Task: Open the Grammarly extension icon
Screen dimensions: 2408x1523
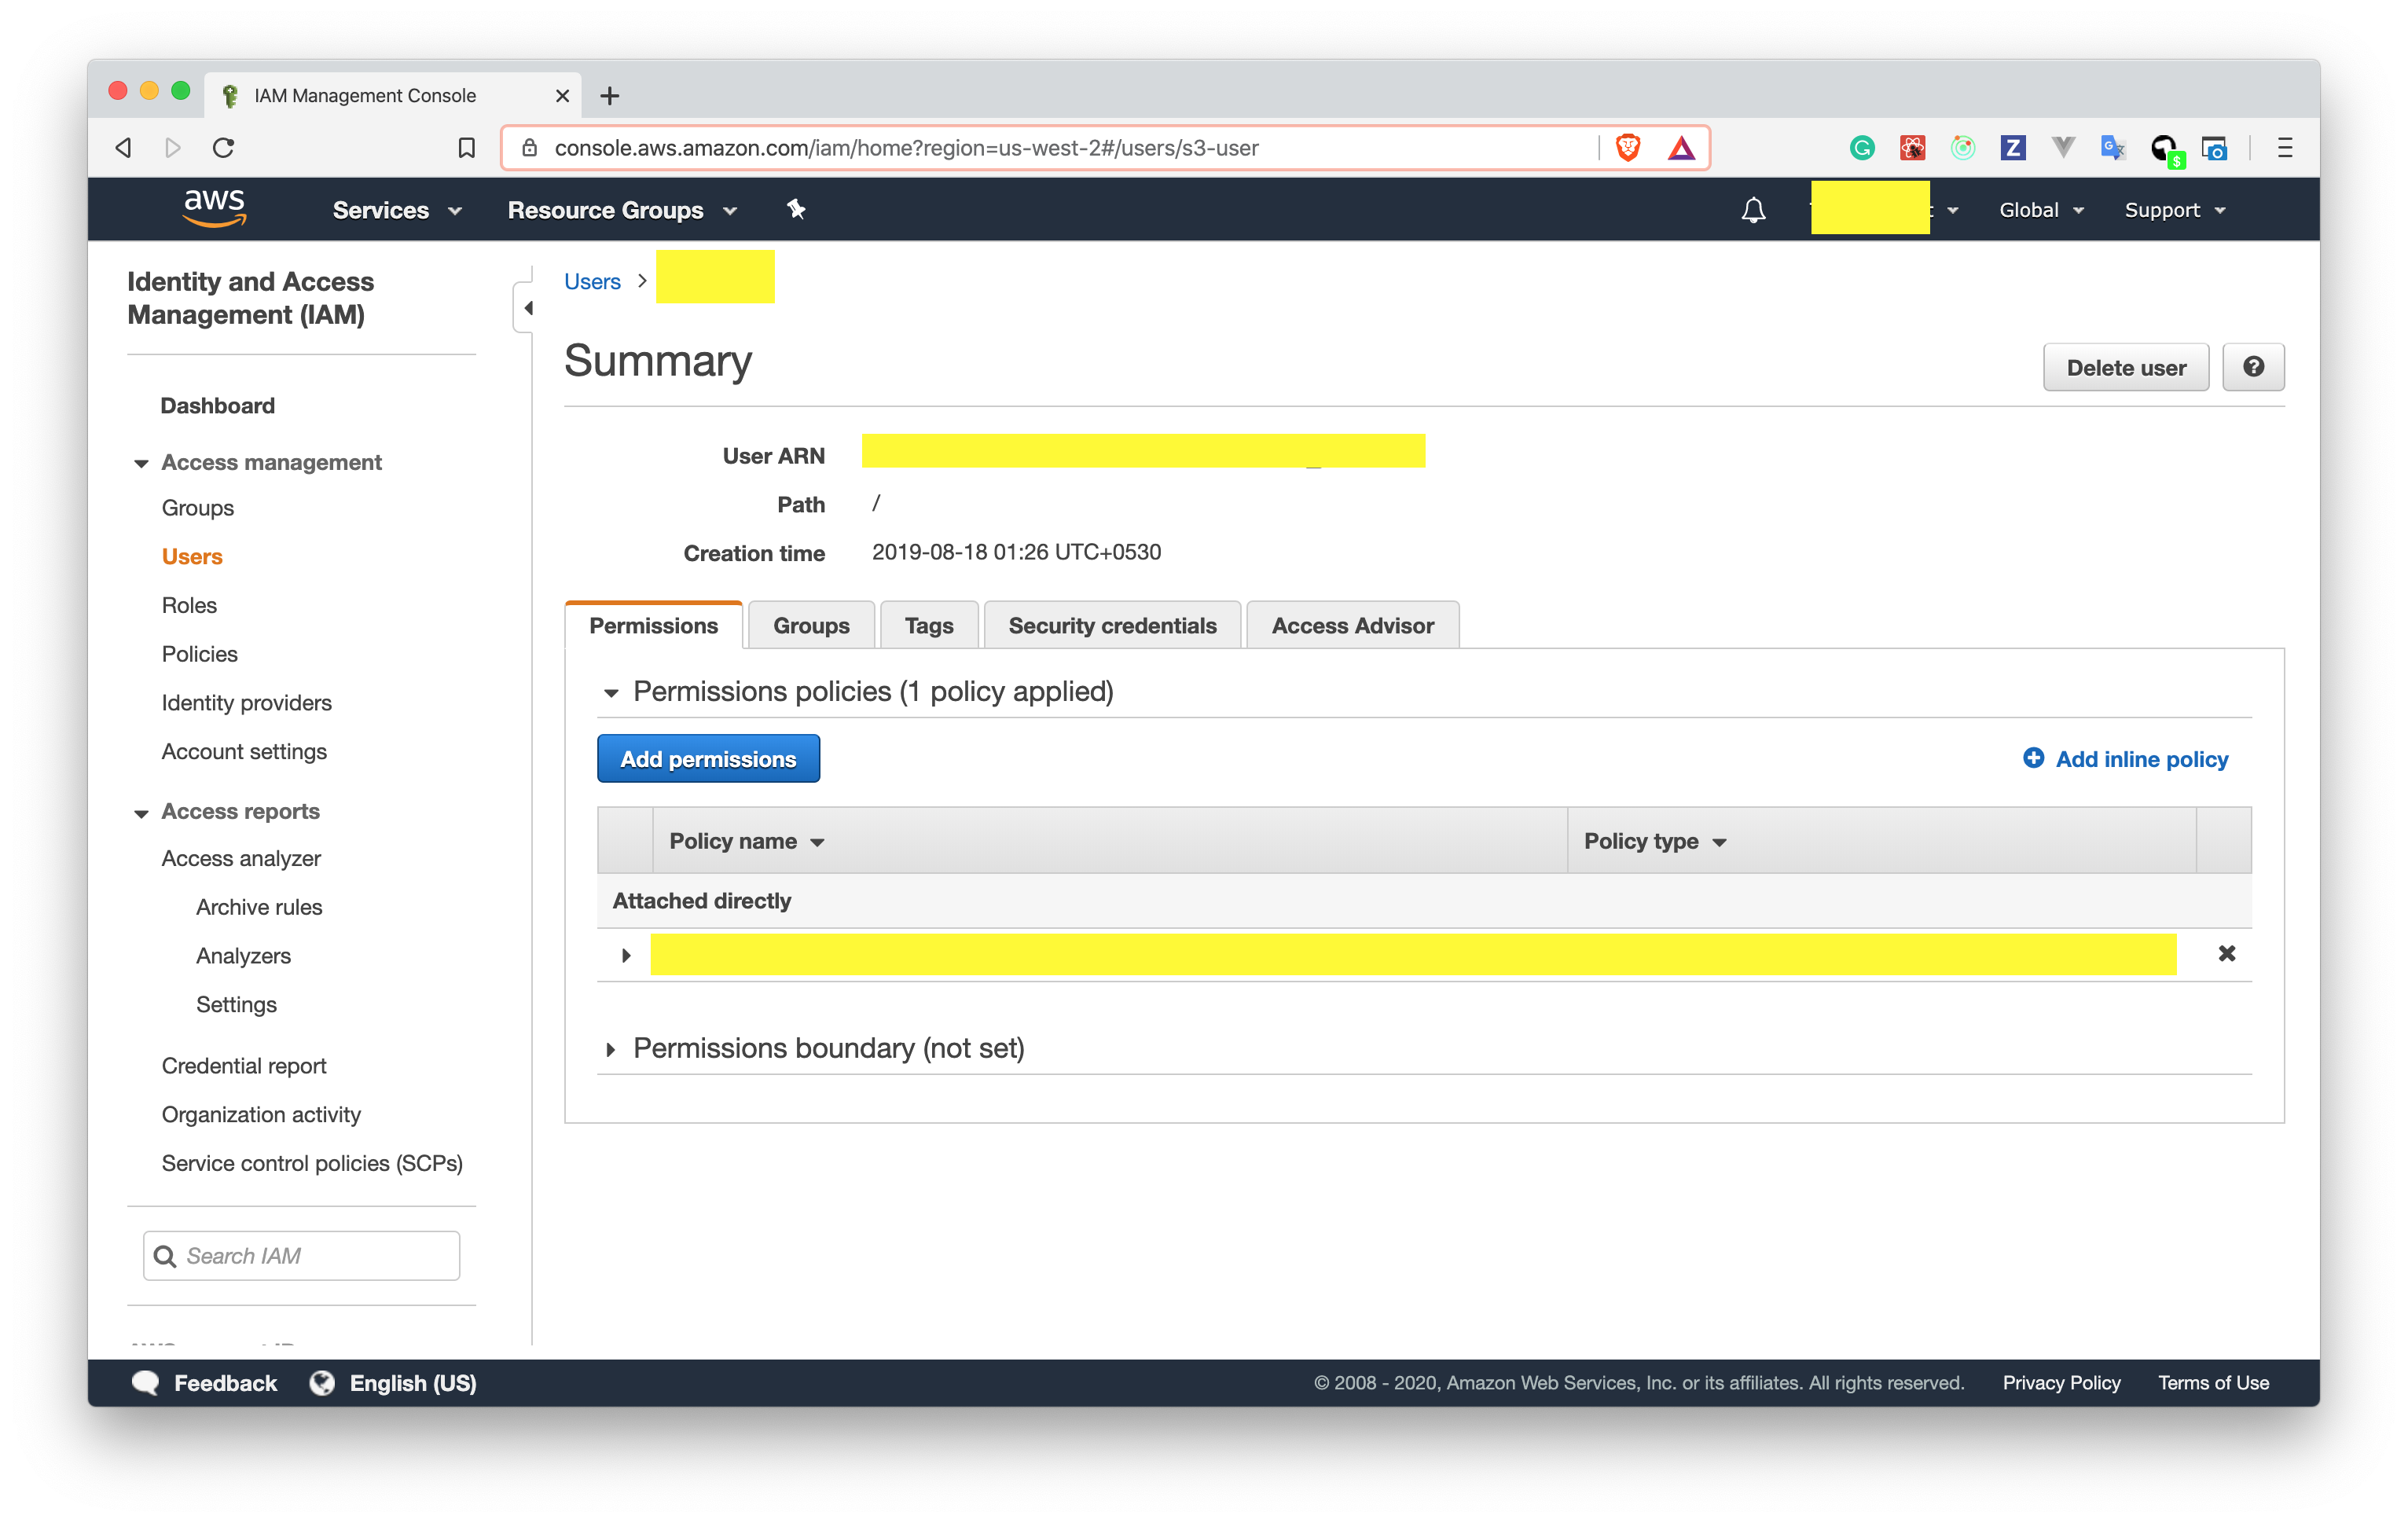Action: [x=1861, y=148]
